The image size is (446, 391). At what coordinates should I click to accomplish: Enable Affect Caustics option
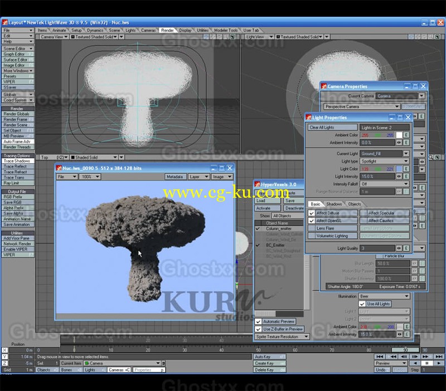(x=384, y=221)
